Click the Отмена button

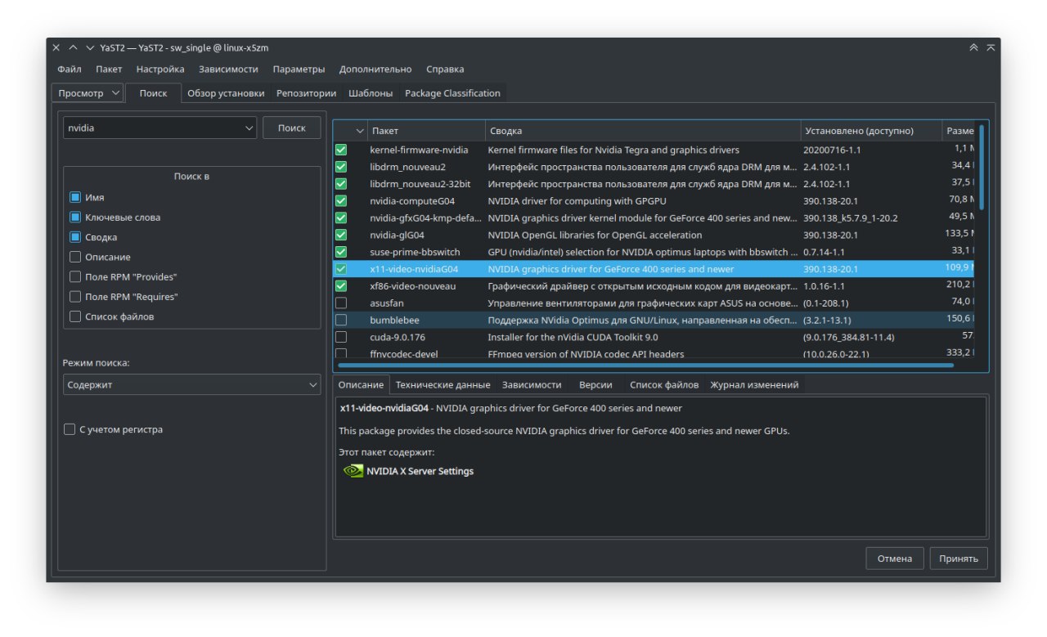click(x=895, y=558)
